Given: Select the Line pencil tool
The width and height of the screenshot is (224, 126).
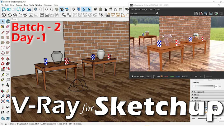Looking at the screenshot, I should pyautogui.click(x=3, y=32).
